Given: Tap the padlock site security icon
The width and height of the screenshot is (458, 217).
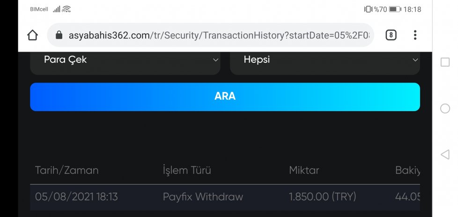Looking at the screenshot, I should 59,36.
